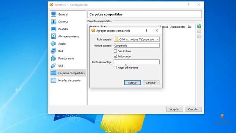Click help question mark in Configuración window

(188, 5)
